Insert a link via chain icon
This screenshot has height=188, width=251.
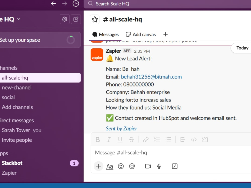click(x=146, y=140)
